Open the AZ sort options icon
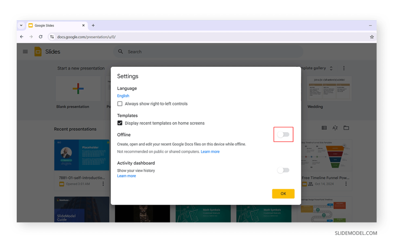 (x=335, y=128)
